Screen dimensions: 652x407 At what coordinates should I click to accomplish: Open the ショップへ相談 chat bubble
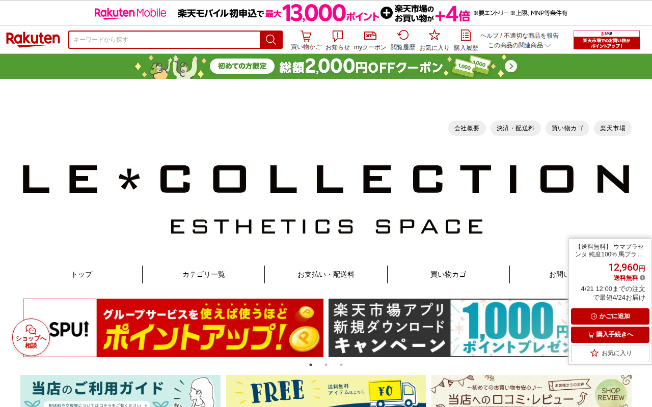(x=31, y=337)
